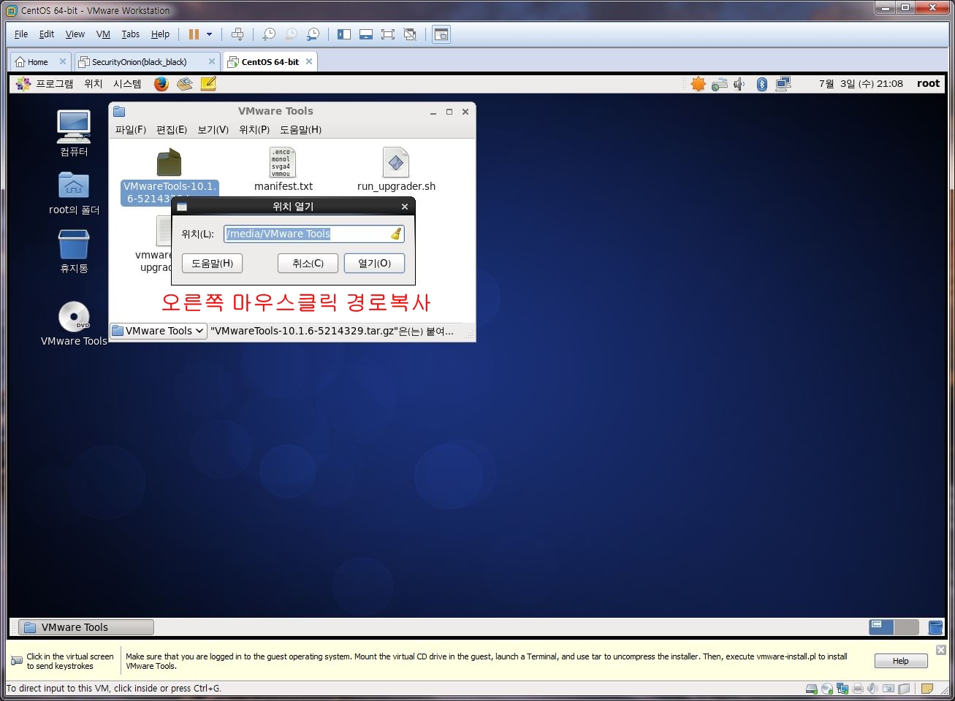Open the 파일(F) menu in file manager
Screen dimensions: 955x701
point(131,130)
